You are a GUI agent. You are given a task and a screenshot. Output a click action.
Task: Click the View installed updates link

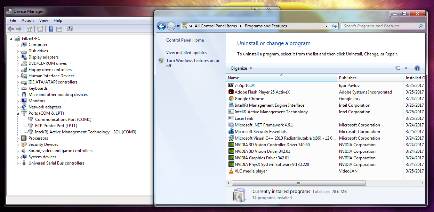pyautogui.click(x=186, y=53)
